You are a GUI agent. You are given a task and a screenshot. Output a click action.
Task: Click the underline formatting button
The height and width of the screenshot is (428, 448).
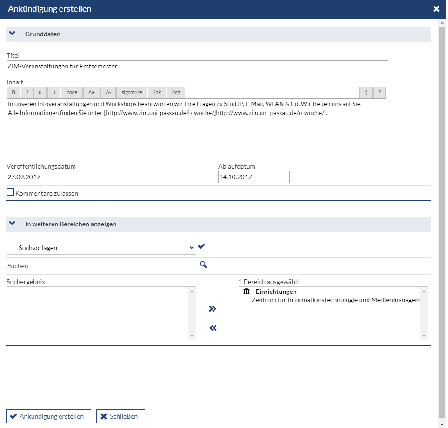click(40, 92)
